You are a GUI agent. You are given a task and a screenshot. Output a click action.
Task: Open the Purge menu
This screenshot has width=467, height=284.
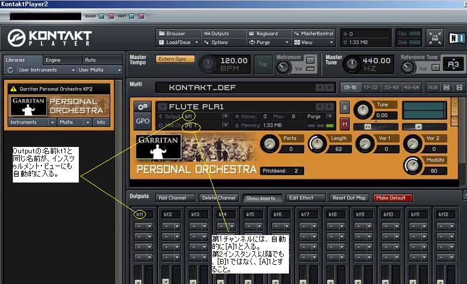click(268, 42)
